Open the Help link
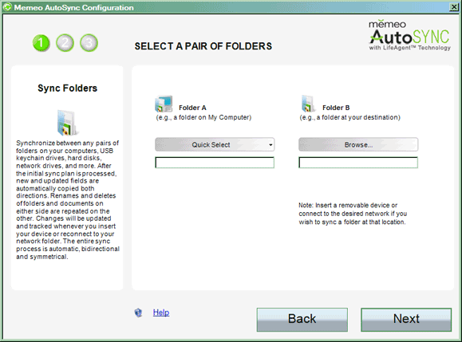The height and width of the screenshot is (342, 462). tap(161, 313)
